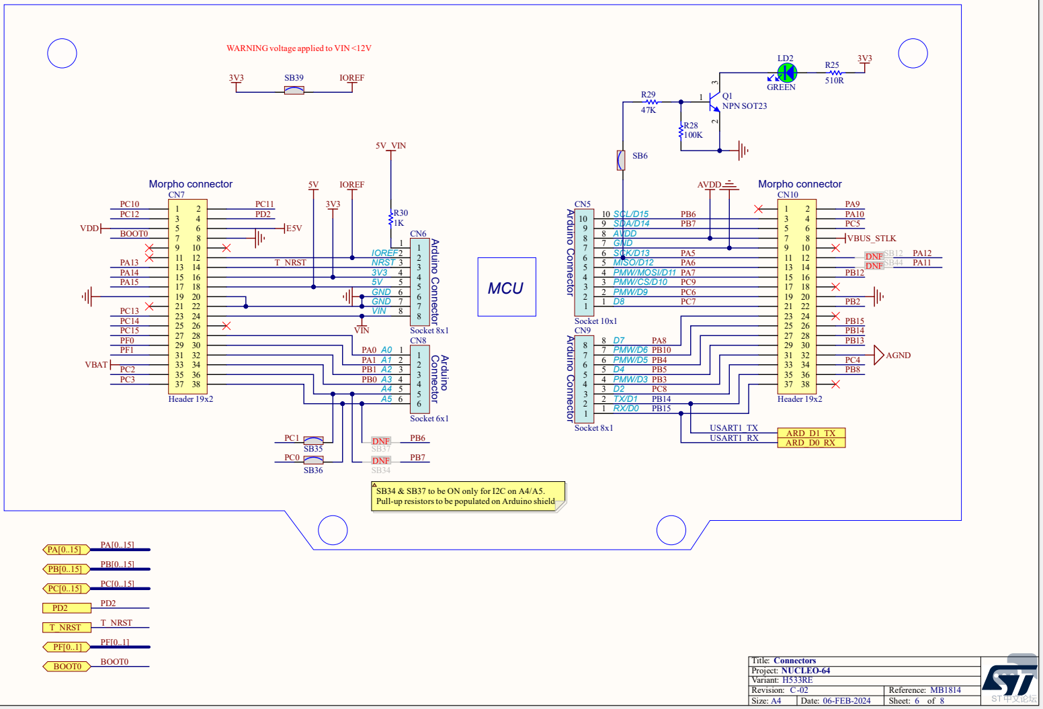
Task: Pick resistor R25 510R symbol
Action: click(834, 73)
